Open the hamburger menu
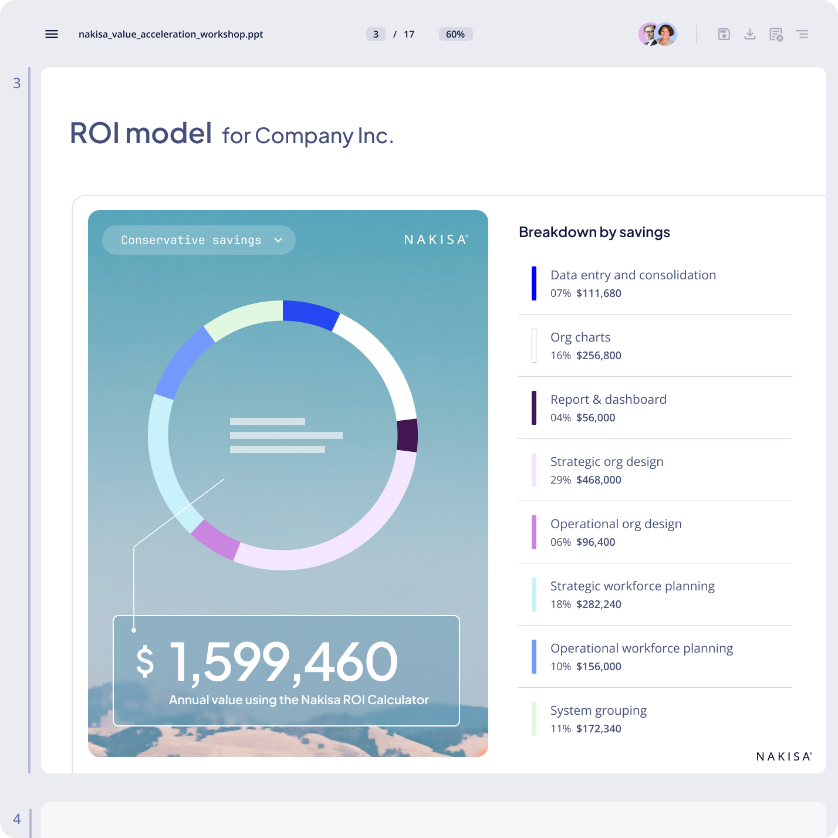838x838 pixels. pyautogui.click(x=52, y=34)
